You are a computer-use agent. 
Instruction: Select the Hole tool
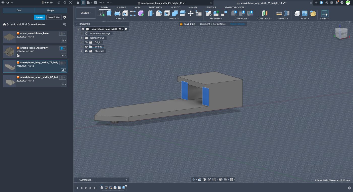[125, 13]
